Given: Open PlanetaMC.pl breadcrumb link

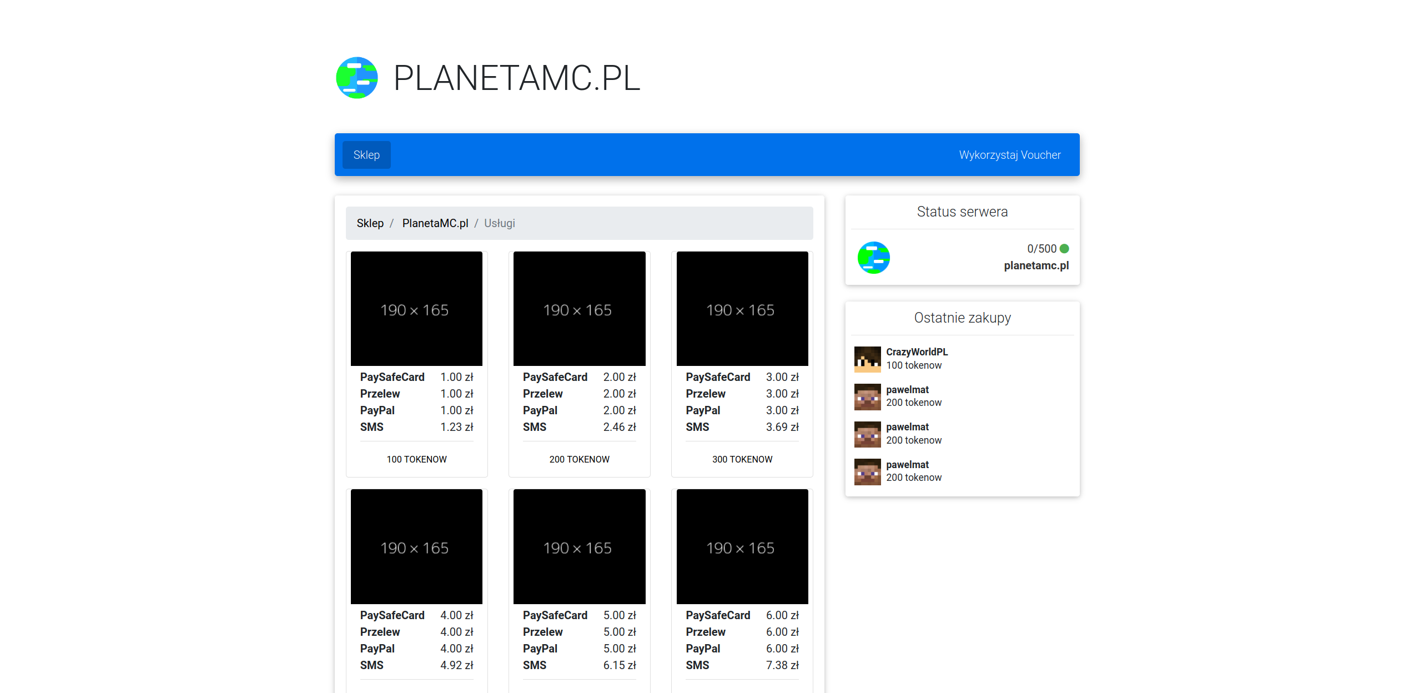Looking at the screenshot, I should click(x=435, y=223).
